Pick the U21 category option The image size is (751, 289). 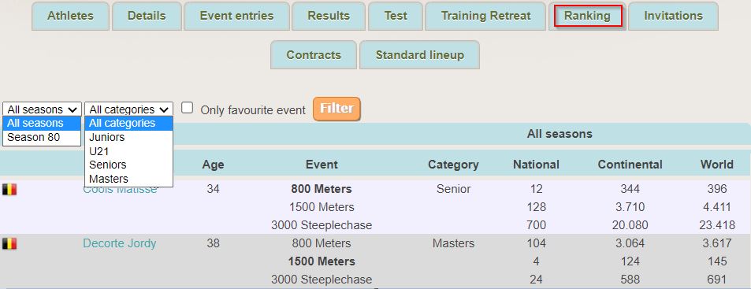(x=128, y=151)
